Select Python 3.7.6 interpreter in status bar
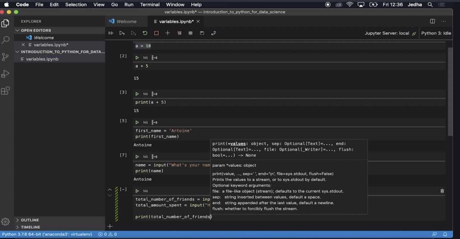The image size is (460, 239). point(47,234)
